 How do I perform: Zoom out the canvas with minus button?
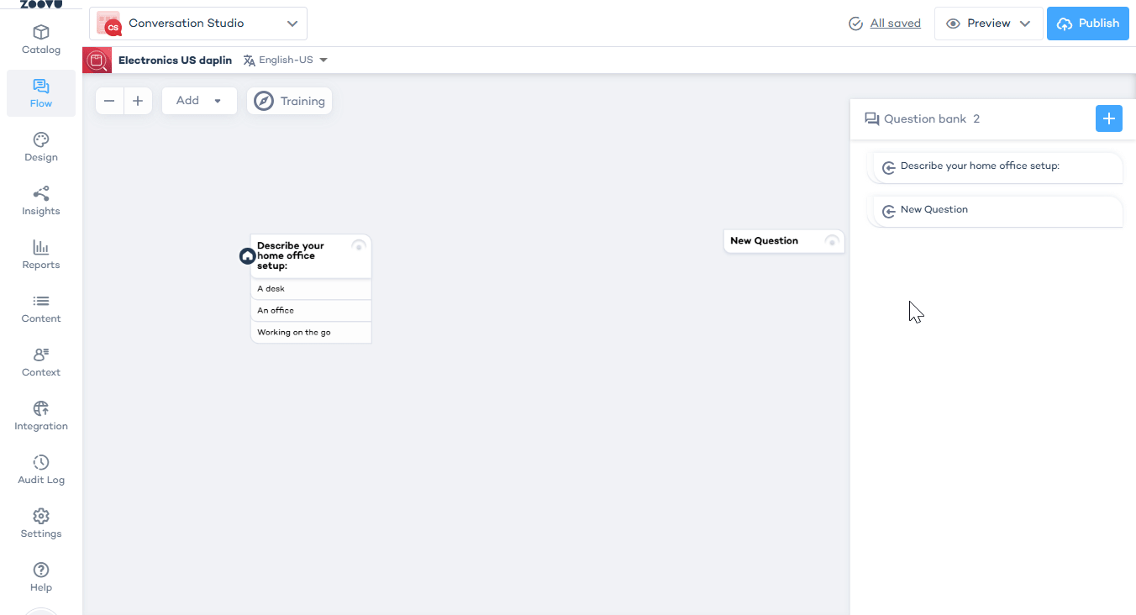109,101
